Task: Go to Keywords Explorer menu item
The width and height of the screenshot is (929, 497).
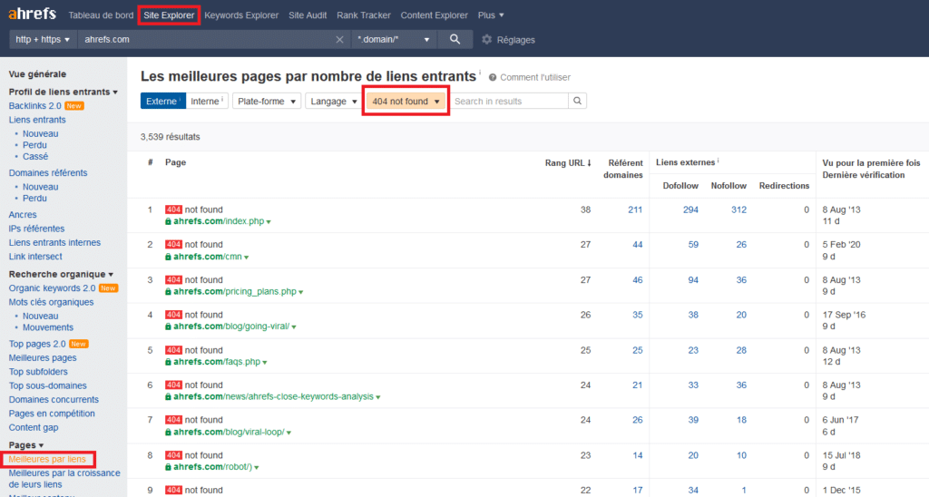Action: pyautogui.click(x=241, y=15)
